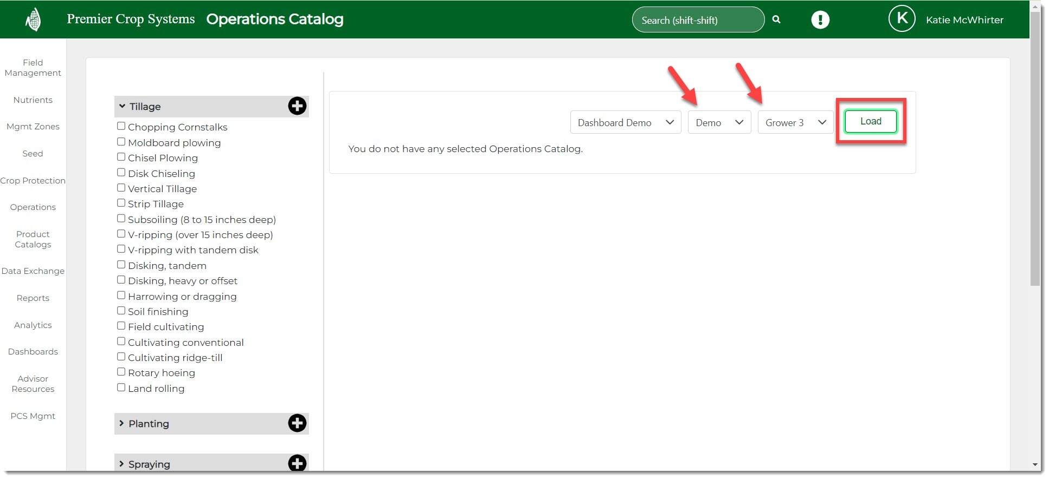Click the user avatar K circle
The height and width of the screenshot is (479, 1049).
tap(902, 19)
